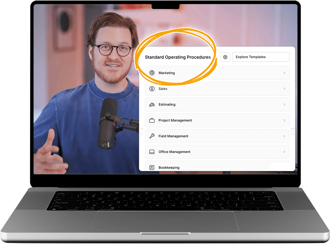Select the percent Bookkeeping icon
Viewport: 330px width, 246px height.
coord(152,168)
